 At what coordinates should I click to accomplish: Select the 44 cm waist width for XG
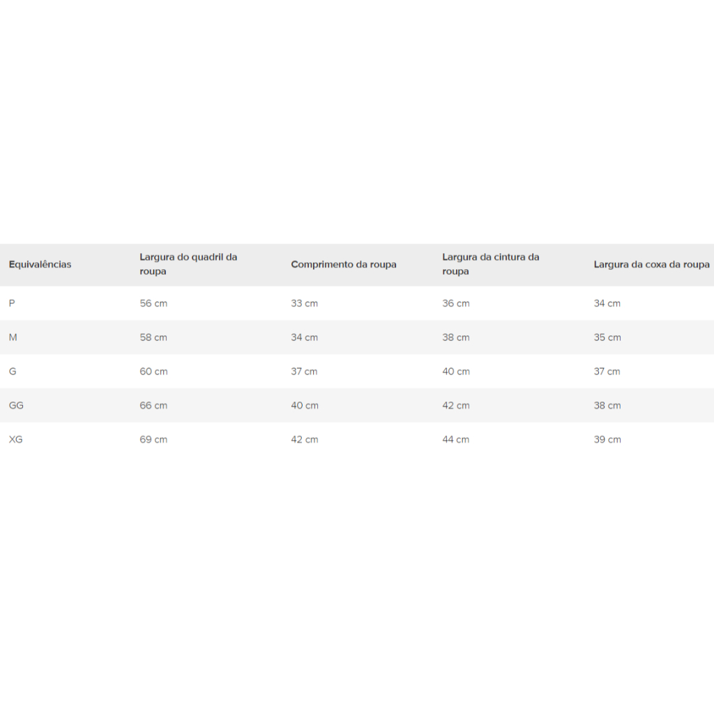tap(456, 439)
